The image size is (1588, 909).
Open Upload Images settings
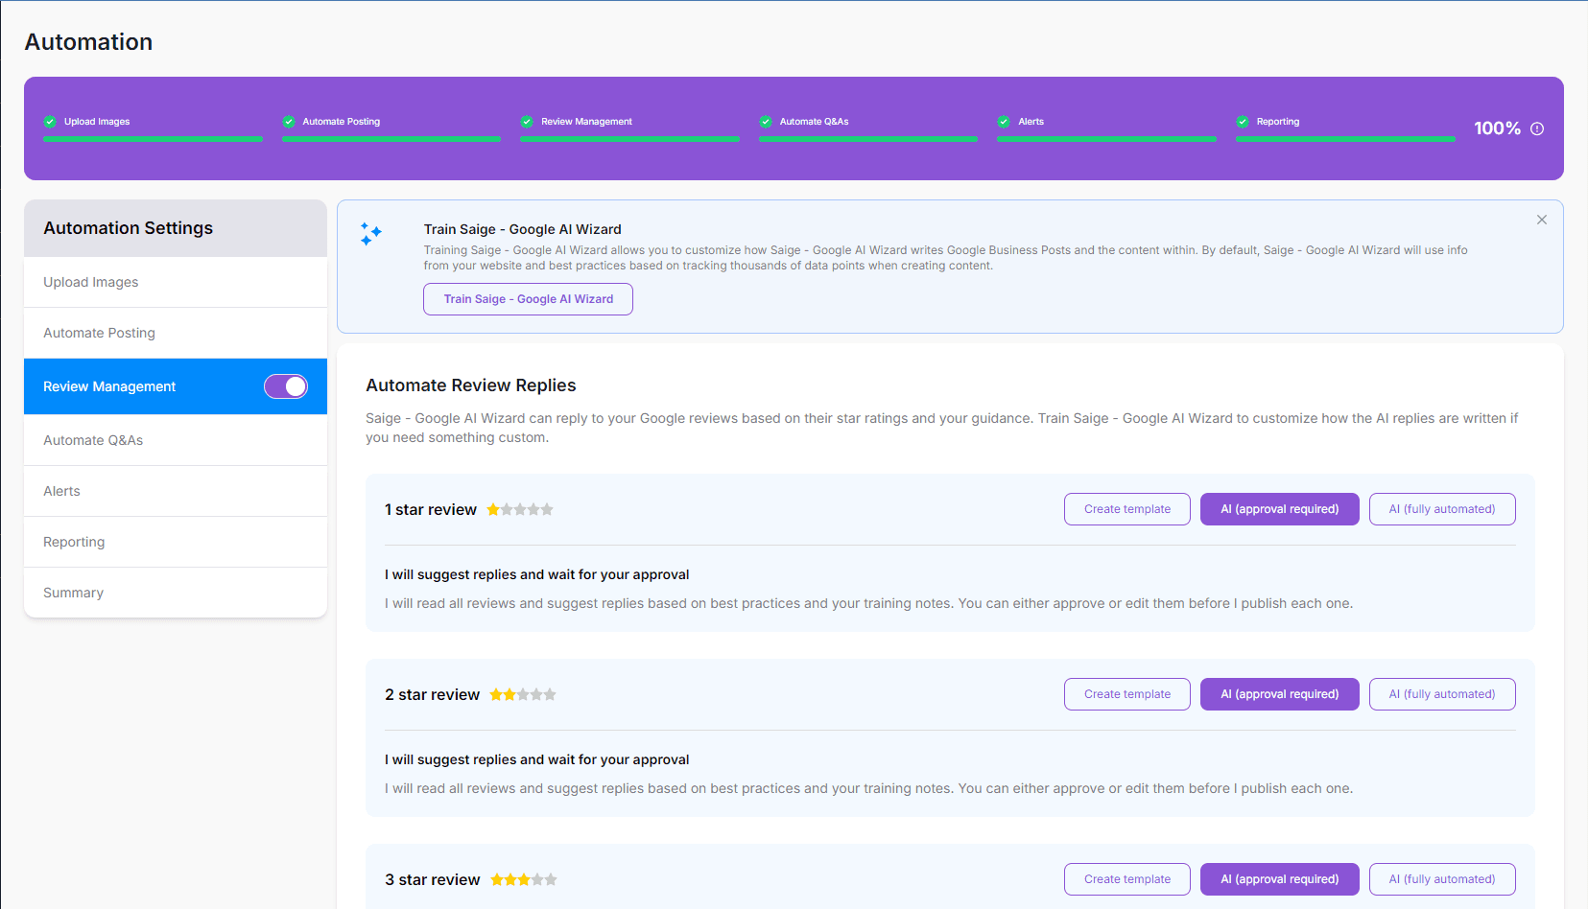tap(176, 282)
